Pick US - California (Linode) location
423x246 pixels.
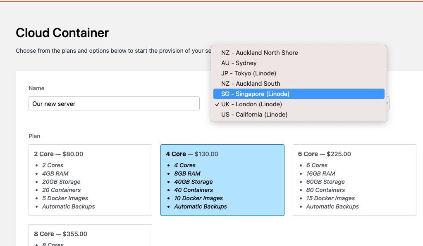(x=255, y=114)
